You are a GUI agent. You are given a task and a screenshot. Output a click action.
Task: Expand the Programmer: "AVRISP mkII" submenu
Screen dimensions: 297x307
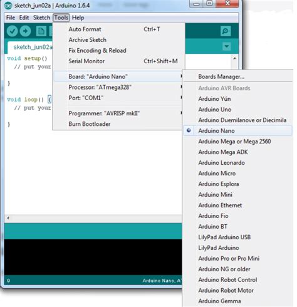click(x=118, y=113)
